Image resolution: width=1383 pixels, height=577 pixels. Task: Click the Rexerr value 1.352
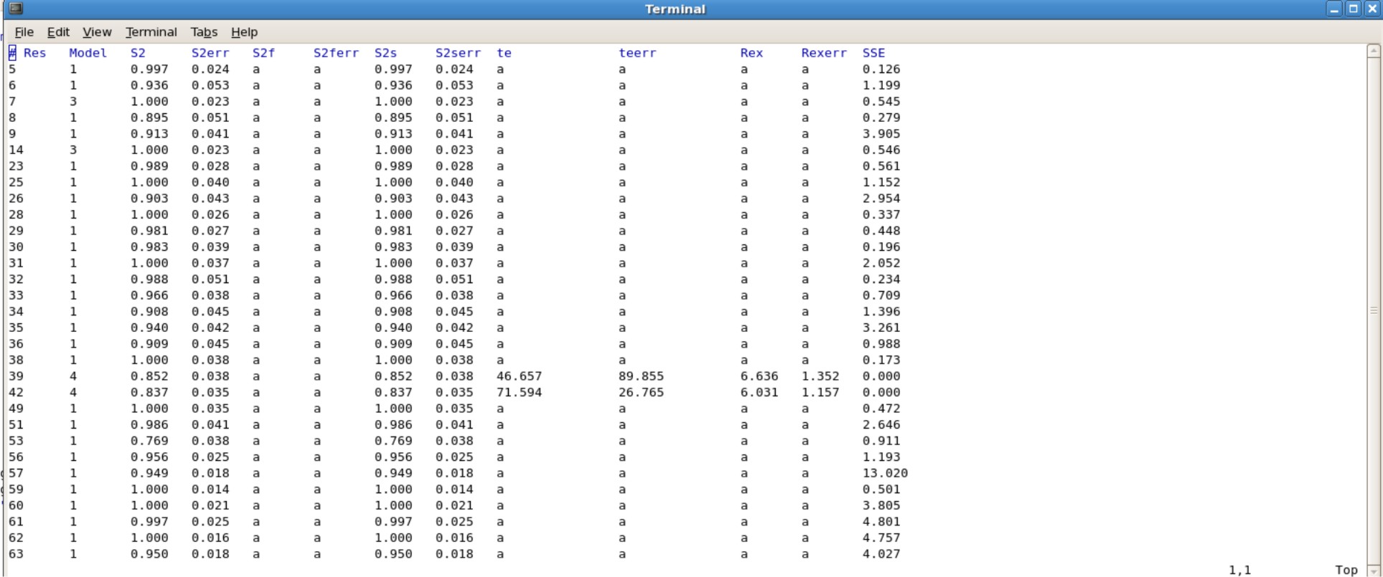tap(820, 376)
